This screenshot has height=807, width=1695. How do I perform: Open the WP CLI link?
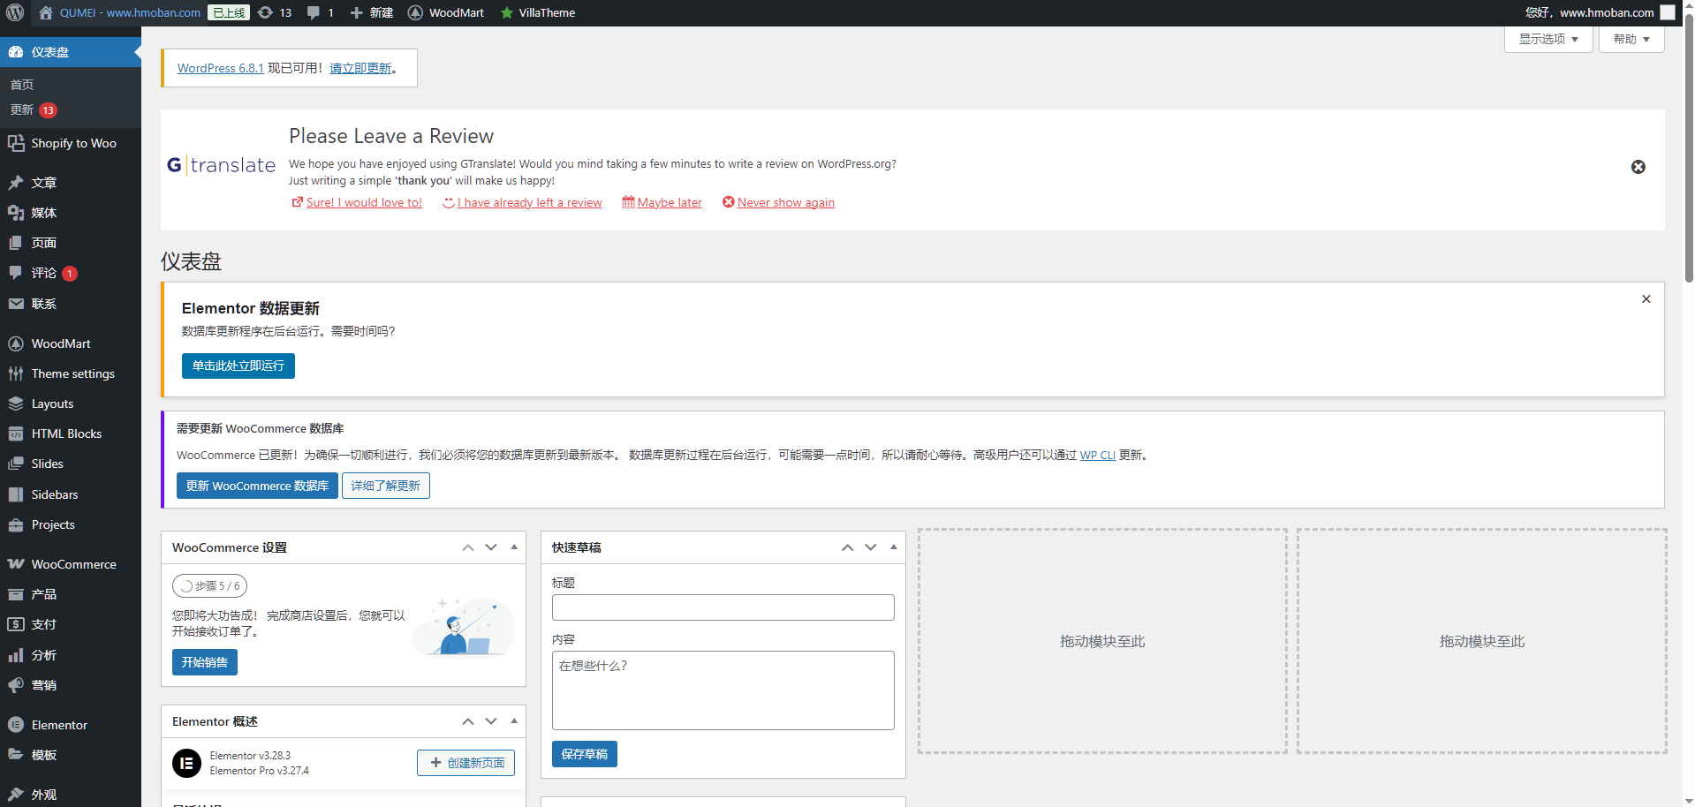1098,455
